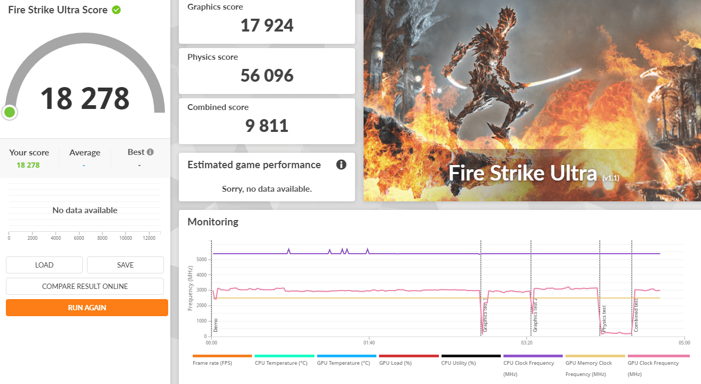Viewport: 701px width, 384px height.
Task: Click the info icon next to Best
Action: [150, 152]
